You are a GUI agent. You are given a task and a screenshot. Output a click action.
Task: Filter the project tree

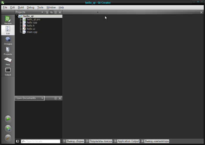click(x=47, y=12)
